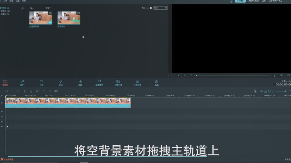Toggle visibility eye of third track

2,117
